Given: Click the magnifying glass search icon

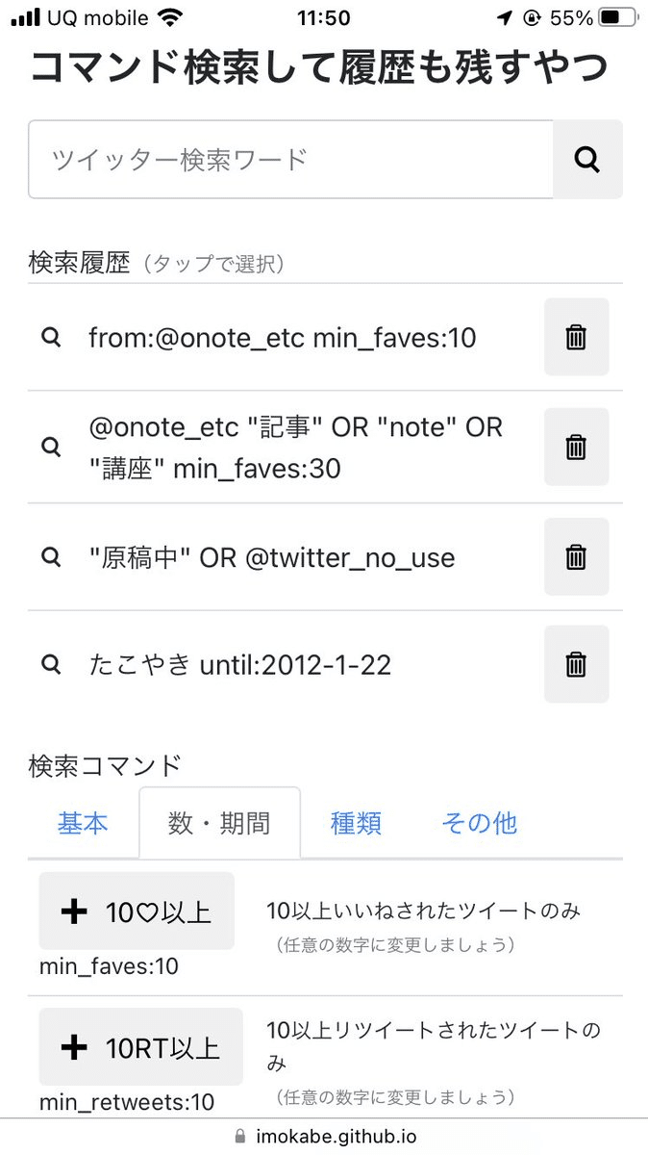Looking at the screenshot, I should 586,160.
